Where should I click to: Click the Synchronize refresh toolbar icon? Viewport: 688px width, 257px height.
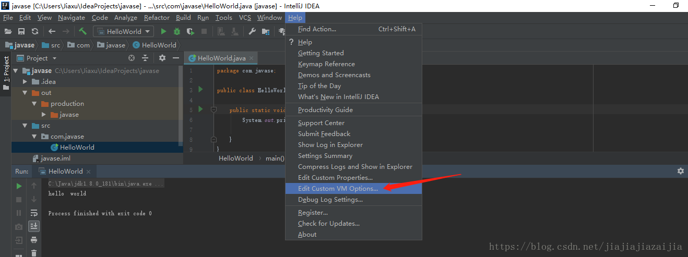[x=35, y=31]
